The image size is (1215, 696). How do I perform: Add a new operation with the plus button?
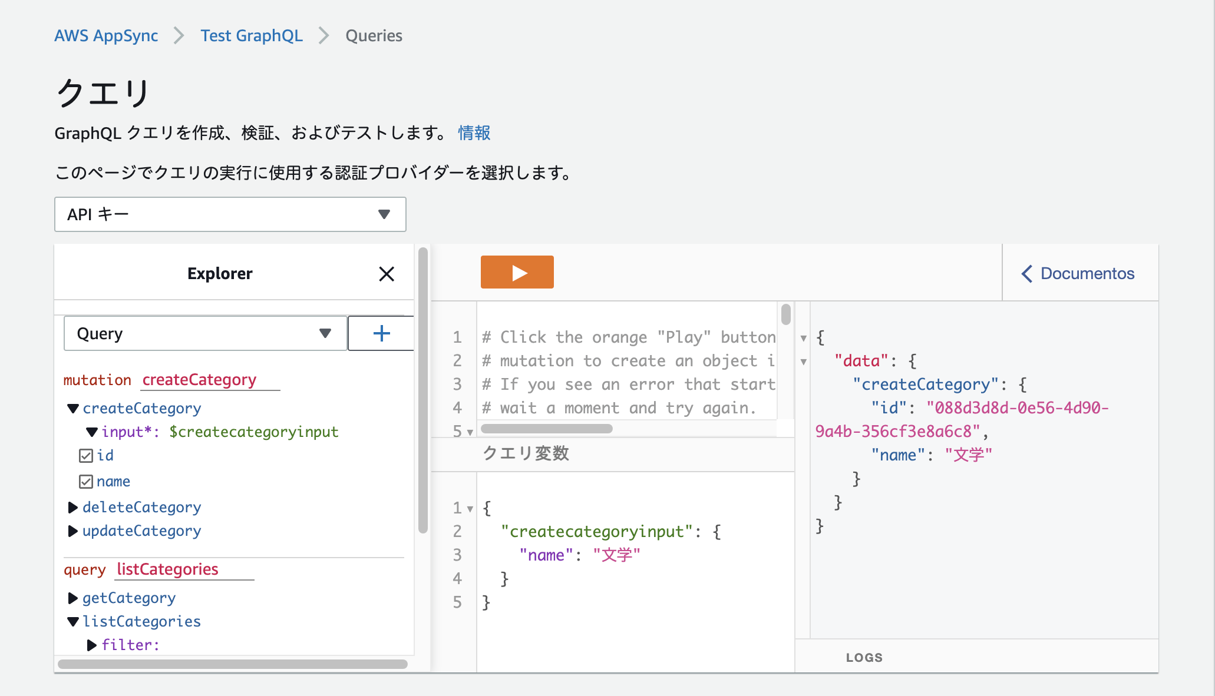(x=381, y=333)
